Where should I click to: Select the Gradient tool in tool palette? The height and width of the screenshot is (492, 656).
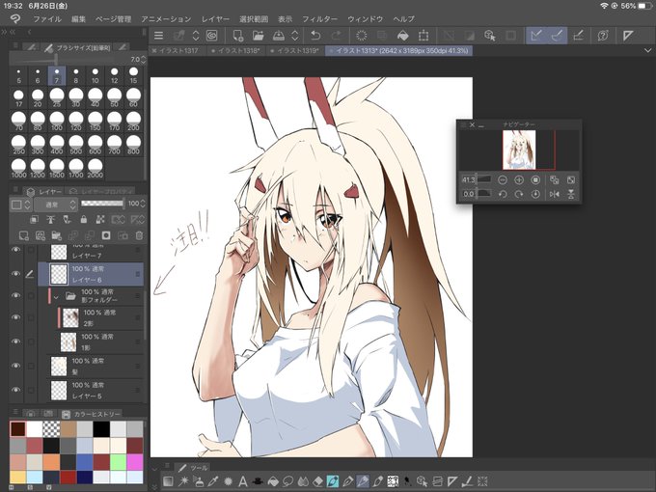point(168,481)
